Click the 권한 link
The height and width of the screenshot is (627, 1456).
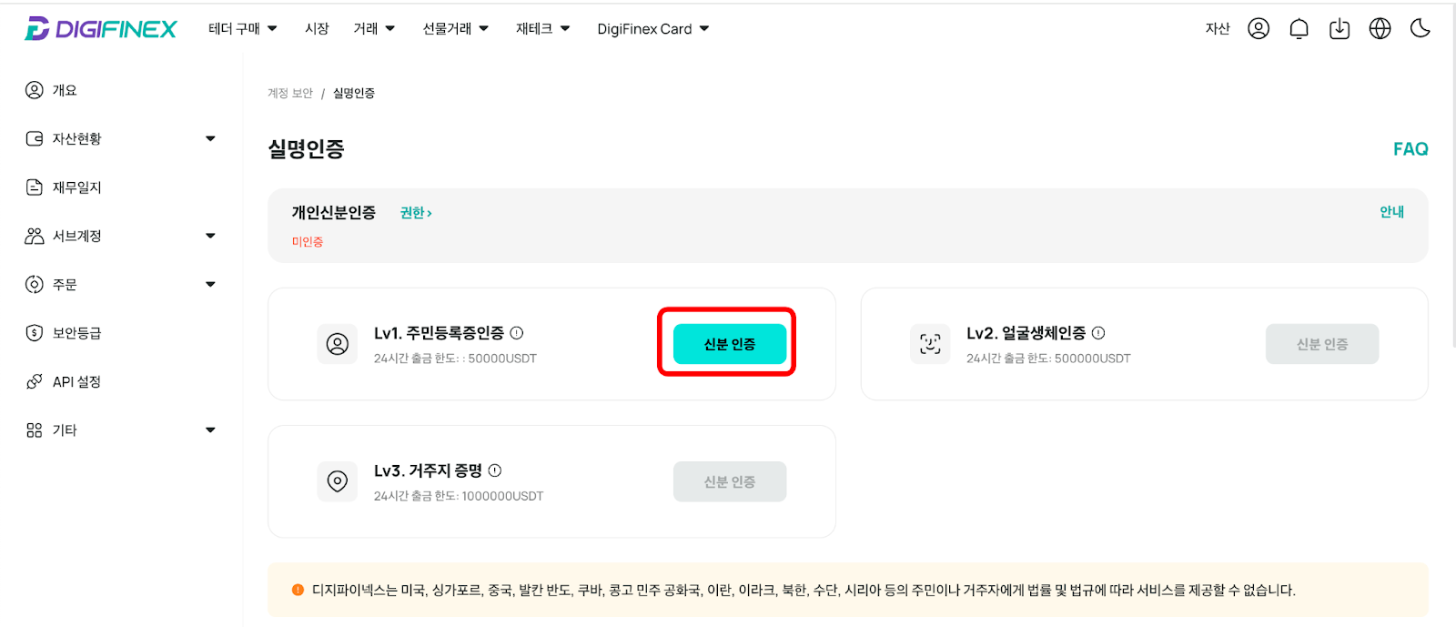(416, 213)
